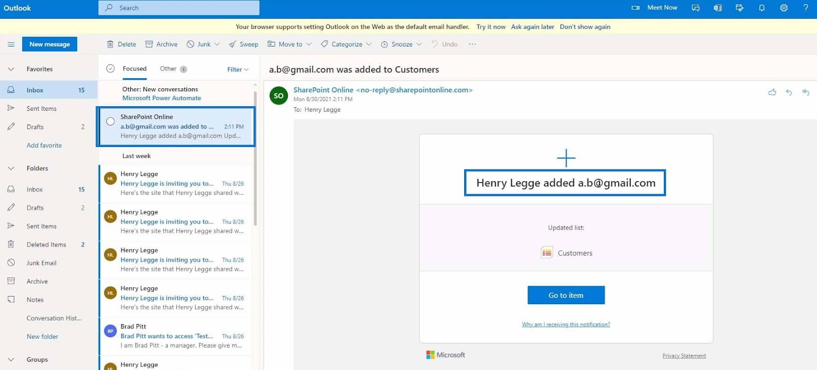Open the Skype chat icon in header
This screenshot has height=370, width=817.
695,8
